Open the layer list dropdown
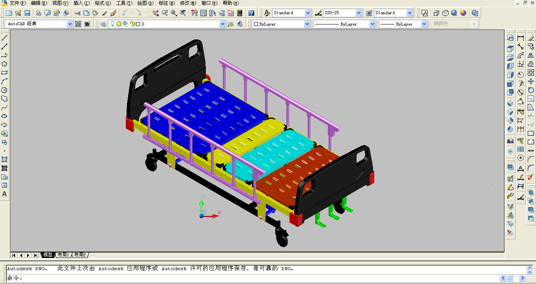The image size is (536, 284). 222,24
